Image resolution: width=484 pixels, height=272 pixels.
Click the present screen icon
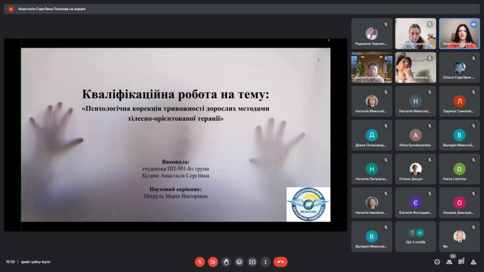(252, 262)
